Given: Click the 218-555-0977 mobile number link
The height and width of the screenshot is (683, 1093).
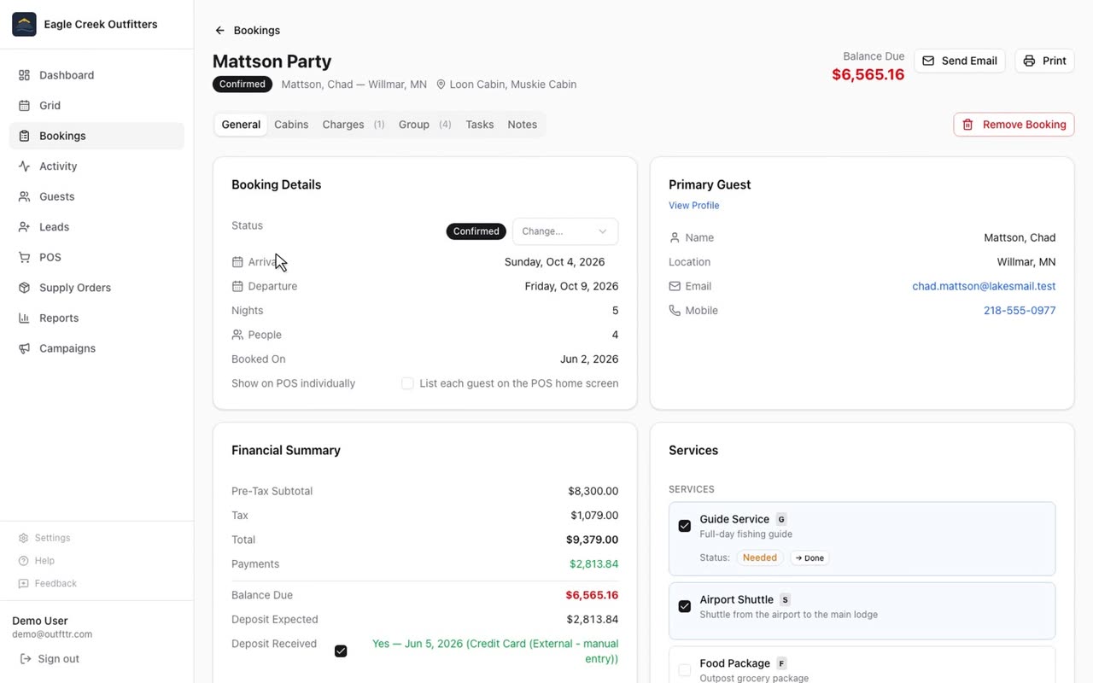Looking at the screenshot, I should pos(1020,311).
